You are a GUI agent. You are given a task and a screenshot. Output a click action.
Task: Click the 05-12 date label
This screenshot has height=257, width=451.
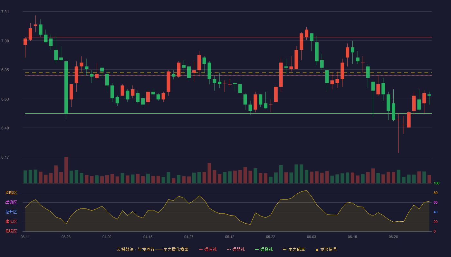(230, 237)
